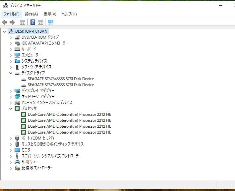Screen dimensions: 235x191
Task: Click the Forward arrow toolbar icon
Action: click(x=12, y=22)
